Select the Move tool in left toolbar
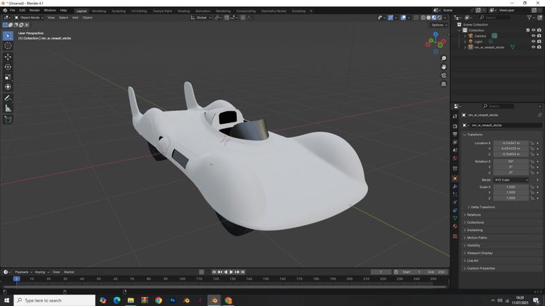This screenshot has height=306, width=545. (8, 56)
